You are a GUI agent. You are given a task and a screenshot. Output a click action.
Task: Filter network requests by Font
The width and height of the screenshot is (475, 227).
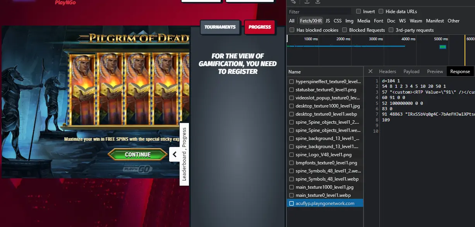pos(379,21)
